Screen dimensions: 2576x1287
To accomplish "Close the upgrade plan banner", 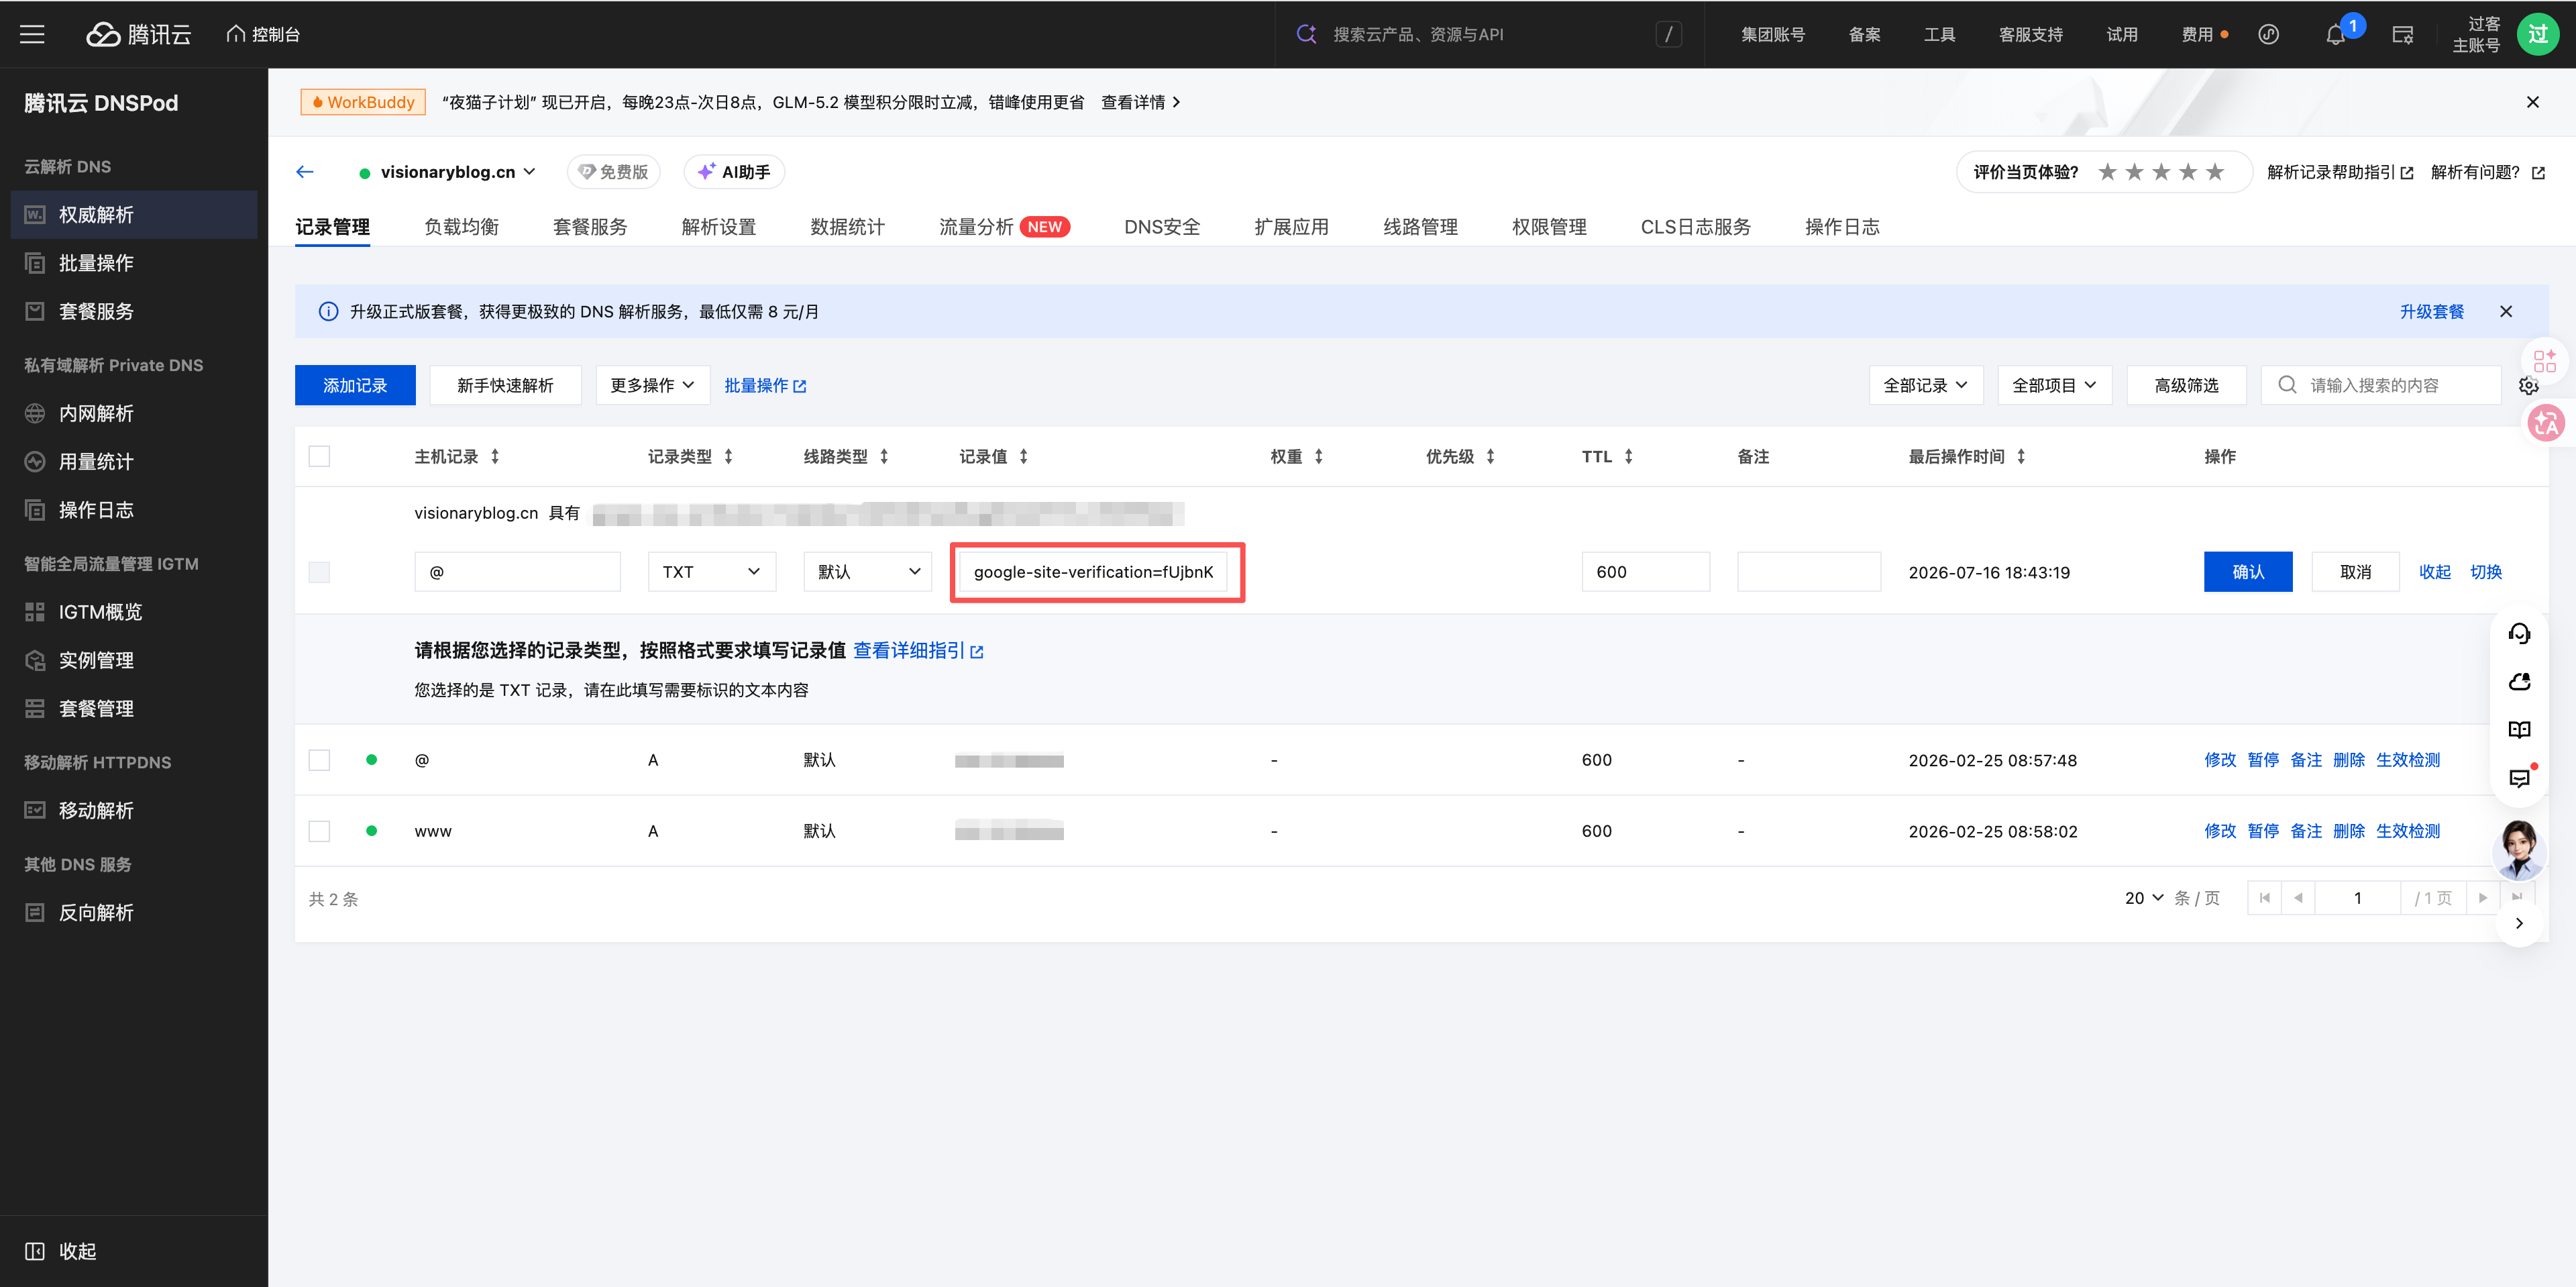I will 2505,311.
